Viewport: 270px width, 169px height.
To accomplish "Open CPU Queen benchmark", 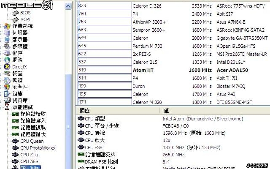I will 32,141.
